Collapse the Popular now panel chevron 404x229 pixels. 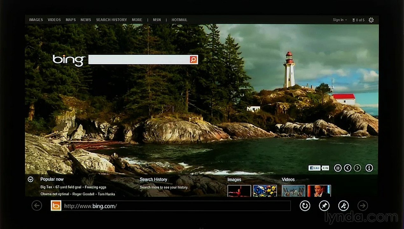coord(31,179)
